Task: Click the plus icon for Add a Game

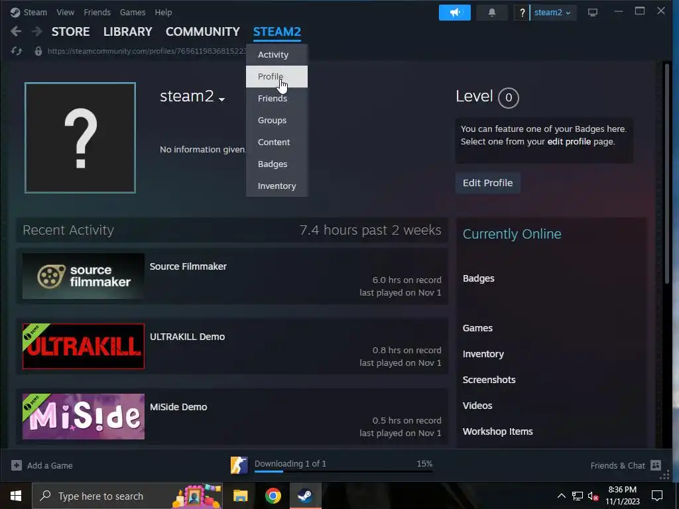Action: click(x=17, y=465)
